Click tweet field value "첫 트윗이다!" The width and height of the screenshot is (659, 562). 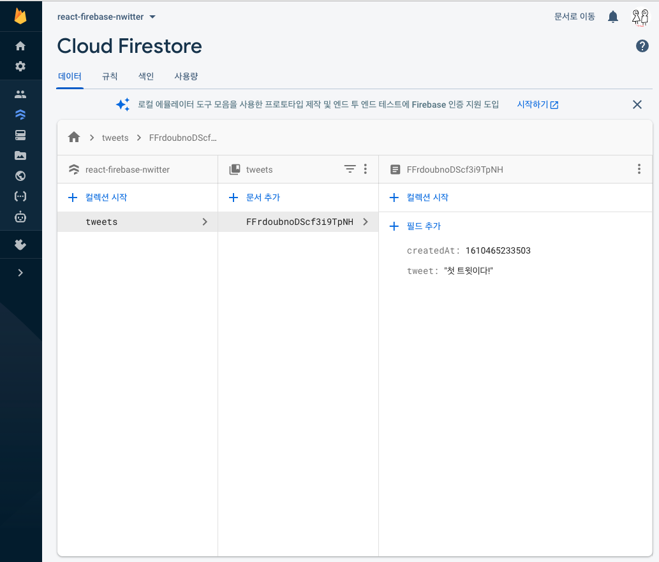pos(468,271)
